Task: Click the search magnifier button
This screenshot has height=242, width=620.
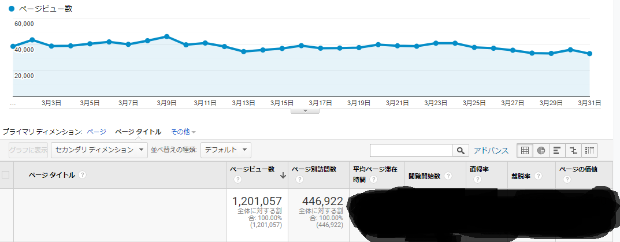Action: tap(461, 150)
